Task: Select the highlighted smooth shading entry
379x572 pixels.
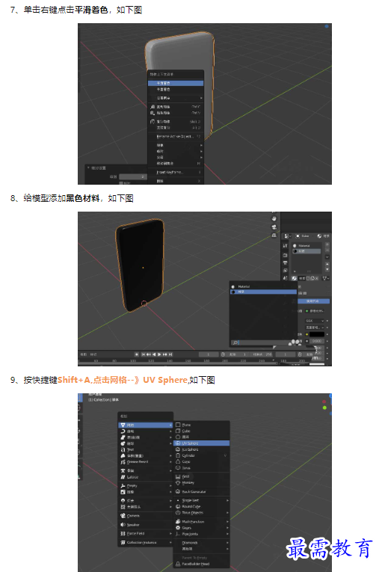Action: tap(176, 83)
